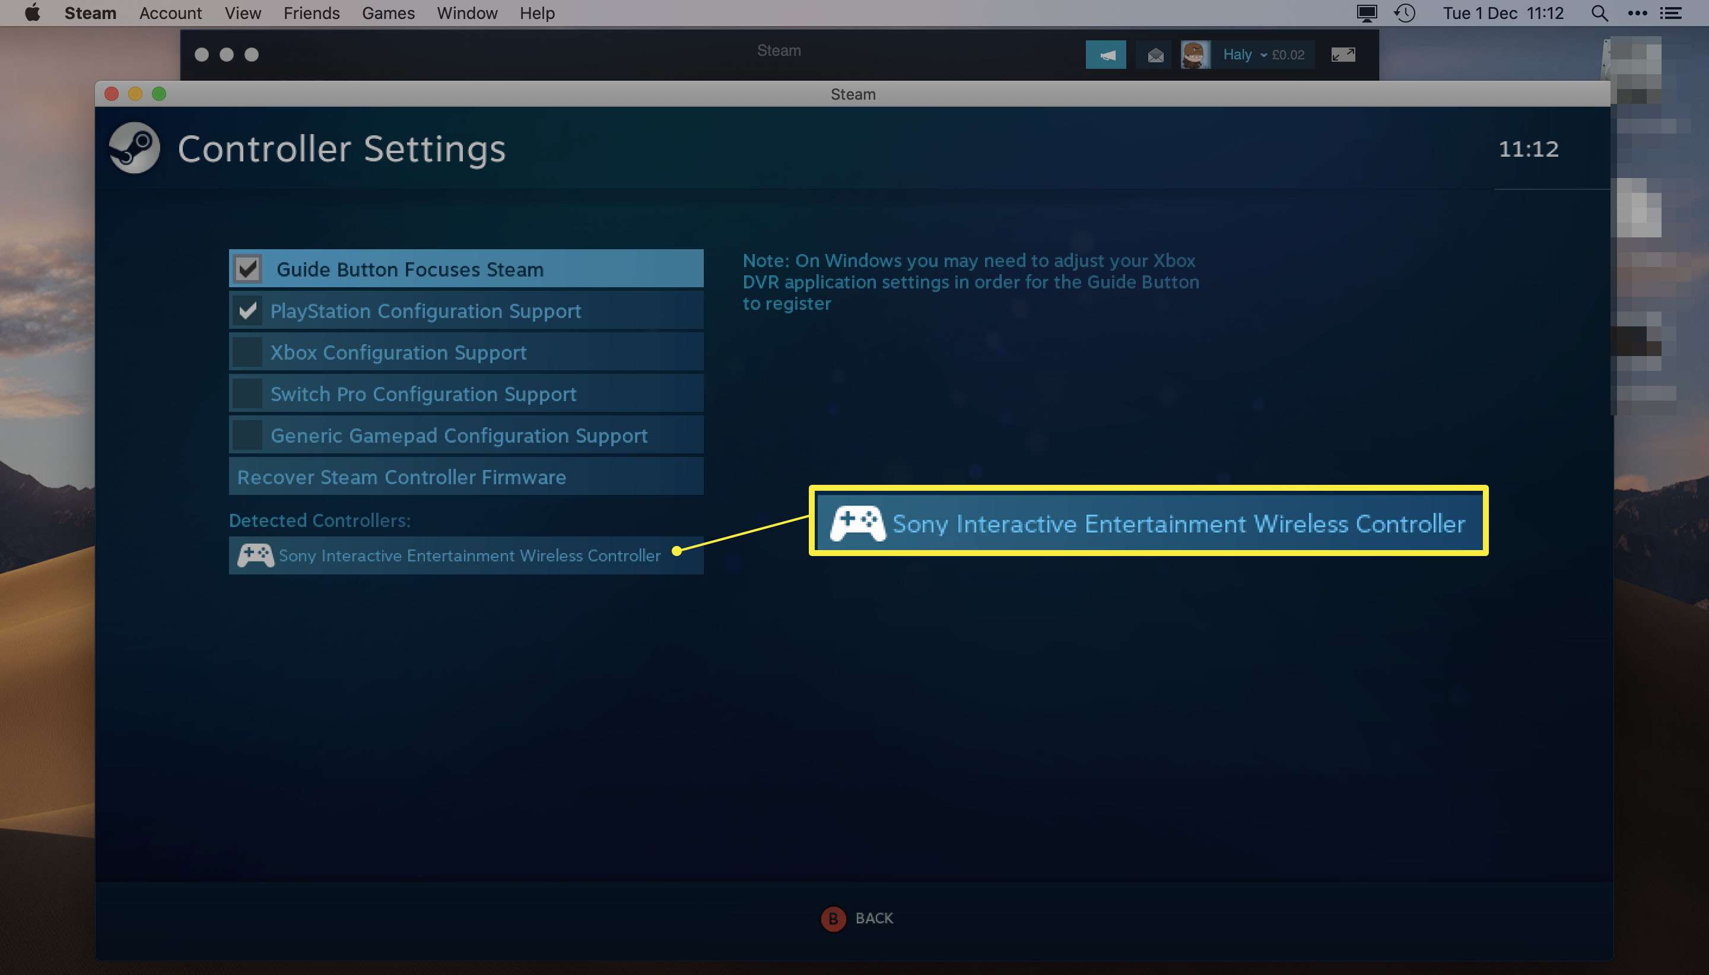Click the Spotlight search icon in menu bar

click(1599, 13)
